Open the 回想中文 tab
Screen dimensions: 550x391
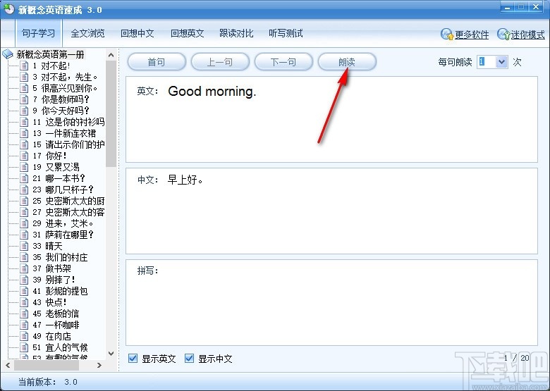[x=137, y=33]
